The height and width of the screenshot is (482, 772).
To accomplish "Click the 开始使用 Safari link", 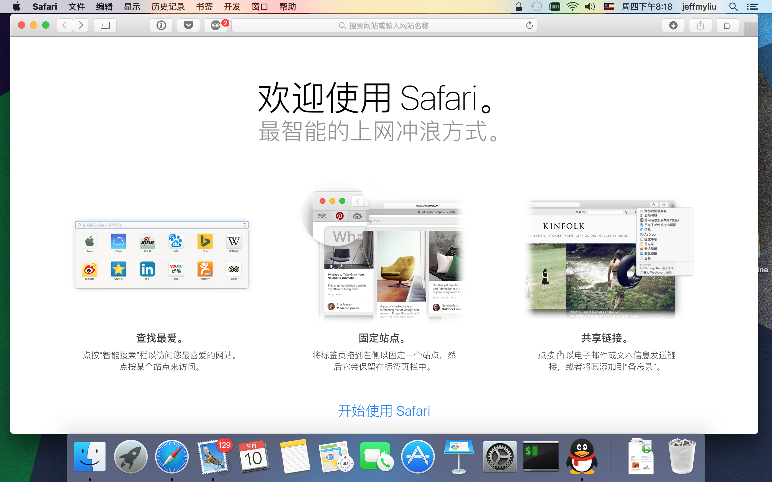I will click(384, 411).
